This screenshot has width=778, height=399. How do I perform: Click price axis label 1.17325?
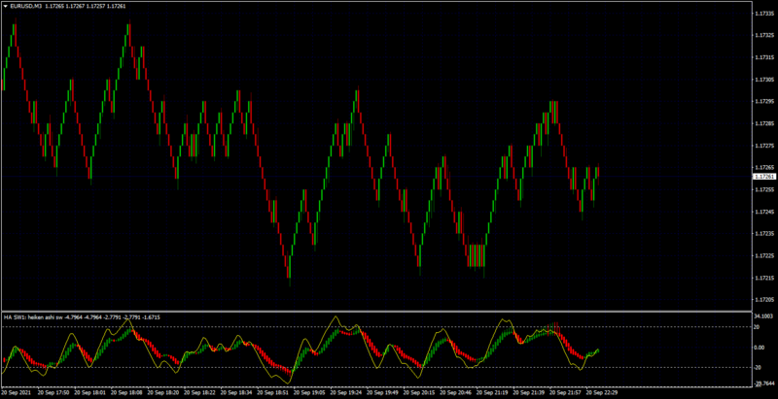coord(764,36)
